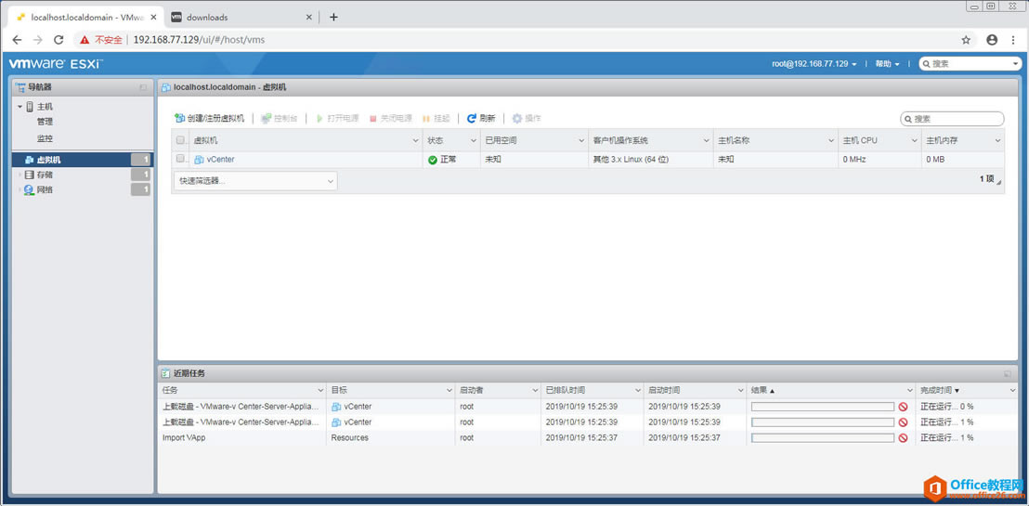Check the vCenter VM row checkbox

[180, 159]
